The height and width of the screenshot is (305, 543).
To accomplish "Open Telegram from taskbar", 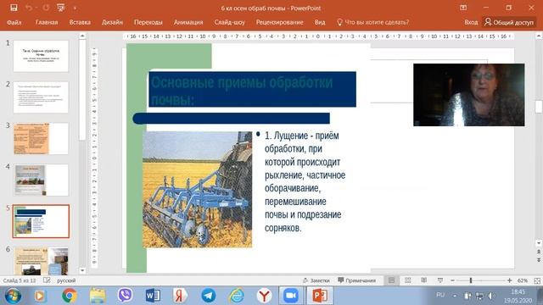I will (209, 296).
